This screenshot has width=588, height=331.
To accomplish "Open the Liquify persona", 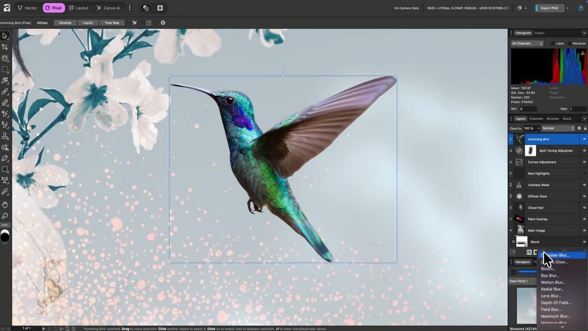I will (x=88, y=22).
